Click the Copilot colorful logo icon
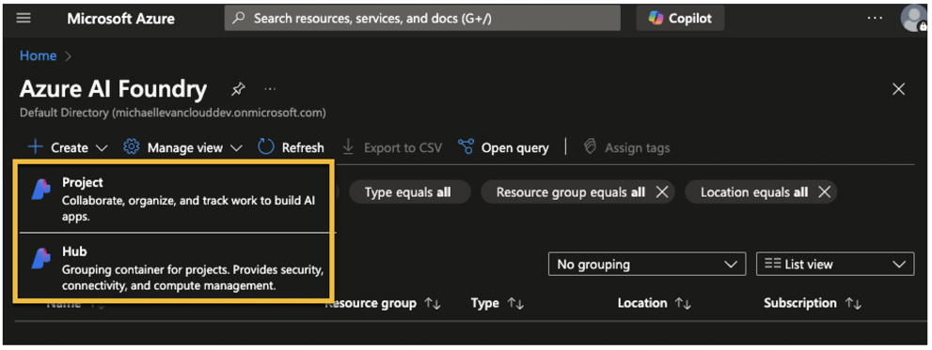932x350 pixels. pos(656,19)
